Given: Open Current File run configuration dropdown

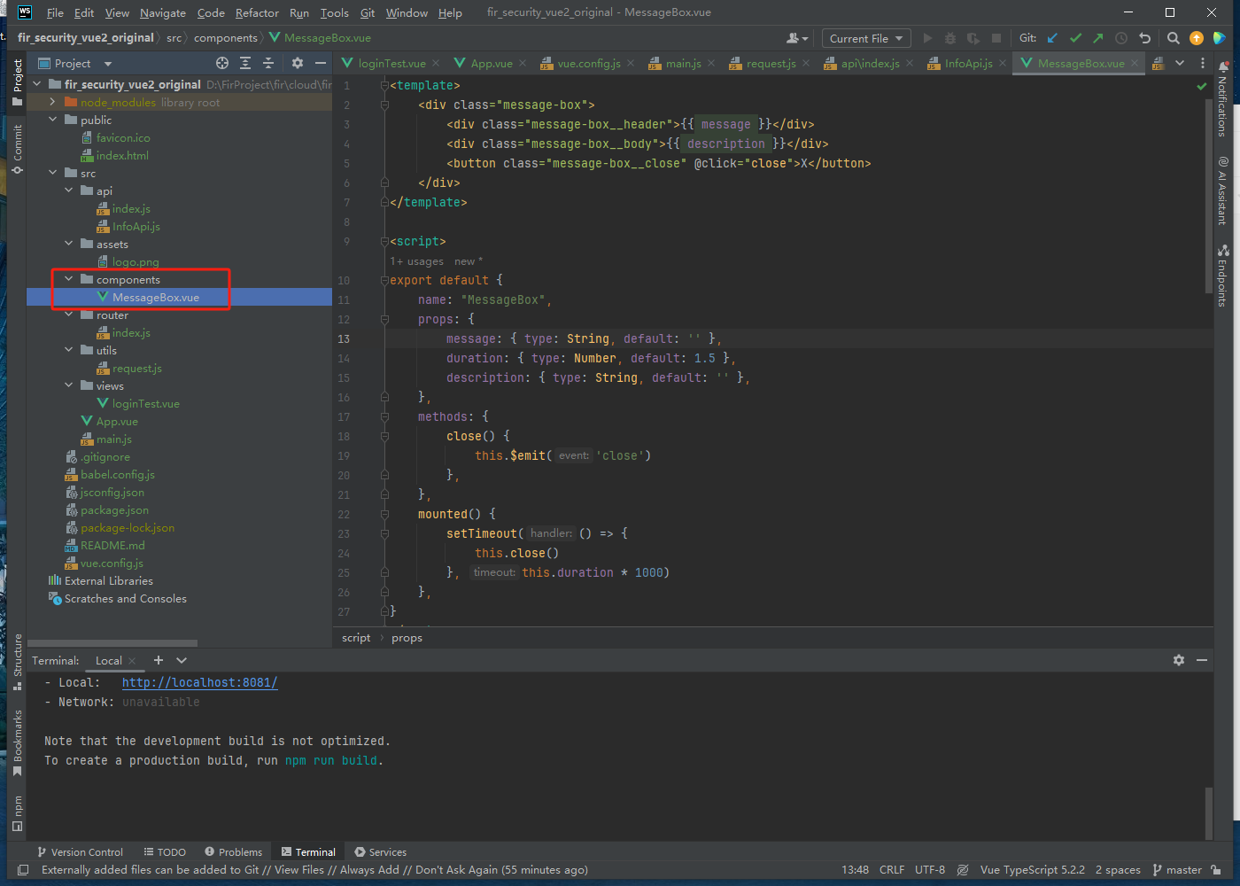Looking at the screenshot, I should click(x=866, y=38).
